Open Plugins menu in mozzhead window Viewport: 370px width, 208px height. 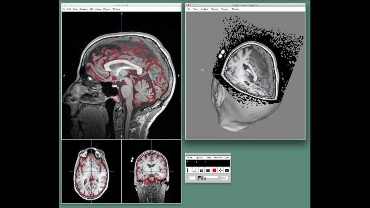tap(107, 9)
